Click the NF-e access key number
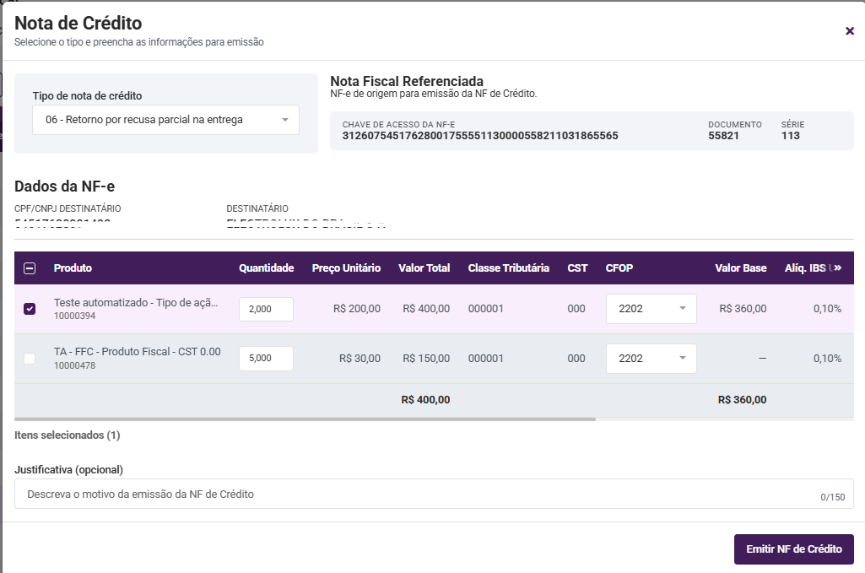This screenshot has height=573, width=865. (480, 136)
